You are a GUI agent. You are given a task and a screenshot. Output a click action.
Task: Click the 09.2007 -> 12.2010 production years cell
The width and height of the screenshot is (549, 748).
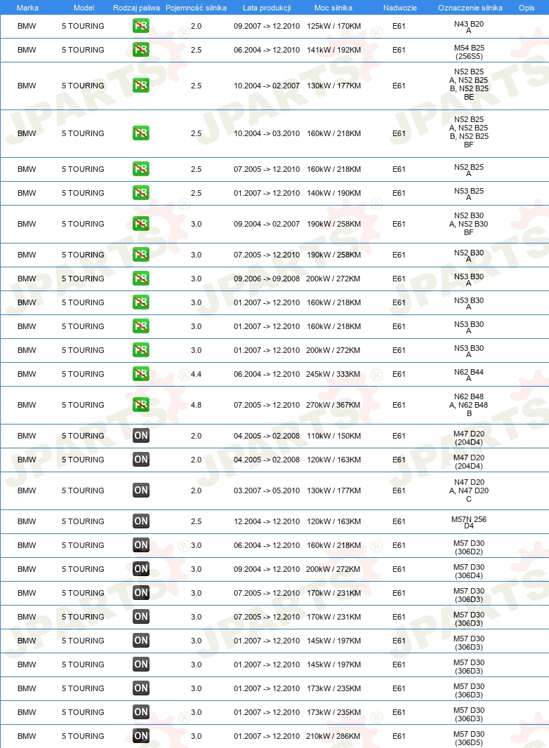(x=267, y=26)
